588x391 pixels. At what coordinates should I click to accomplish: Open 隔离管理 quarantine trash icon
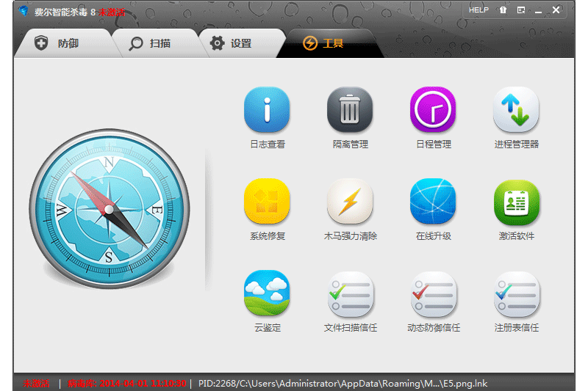[350, 109]
